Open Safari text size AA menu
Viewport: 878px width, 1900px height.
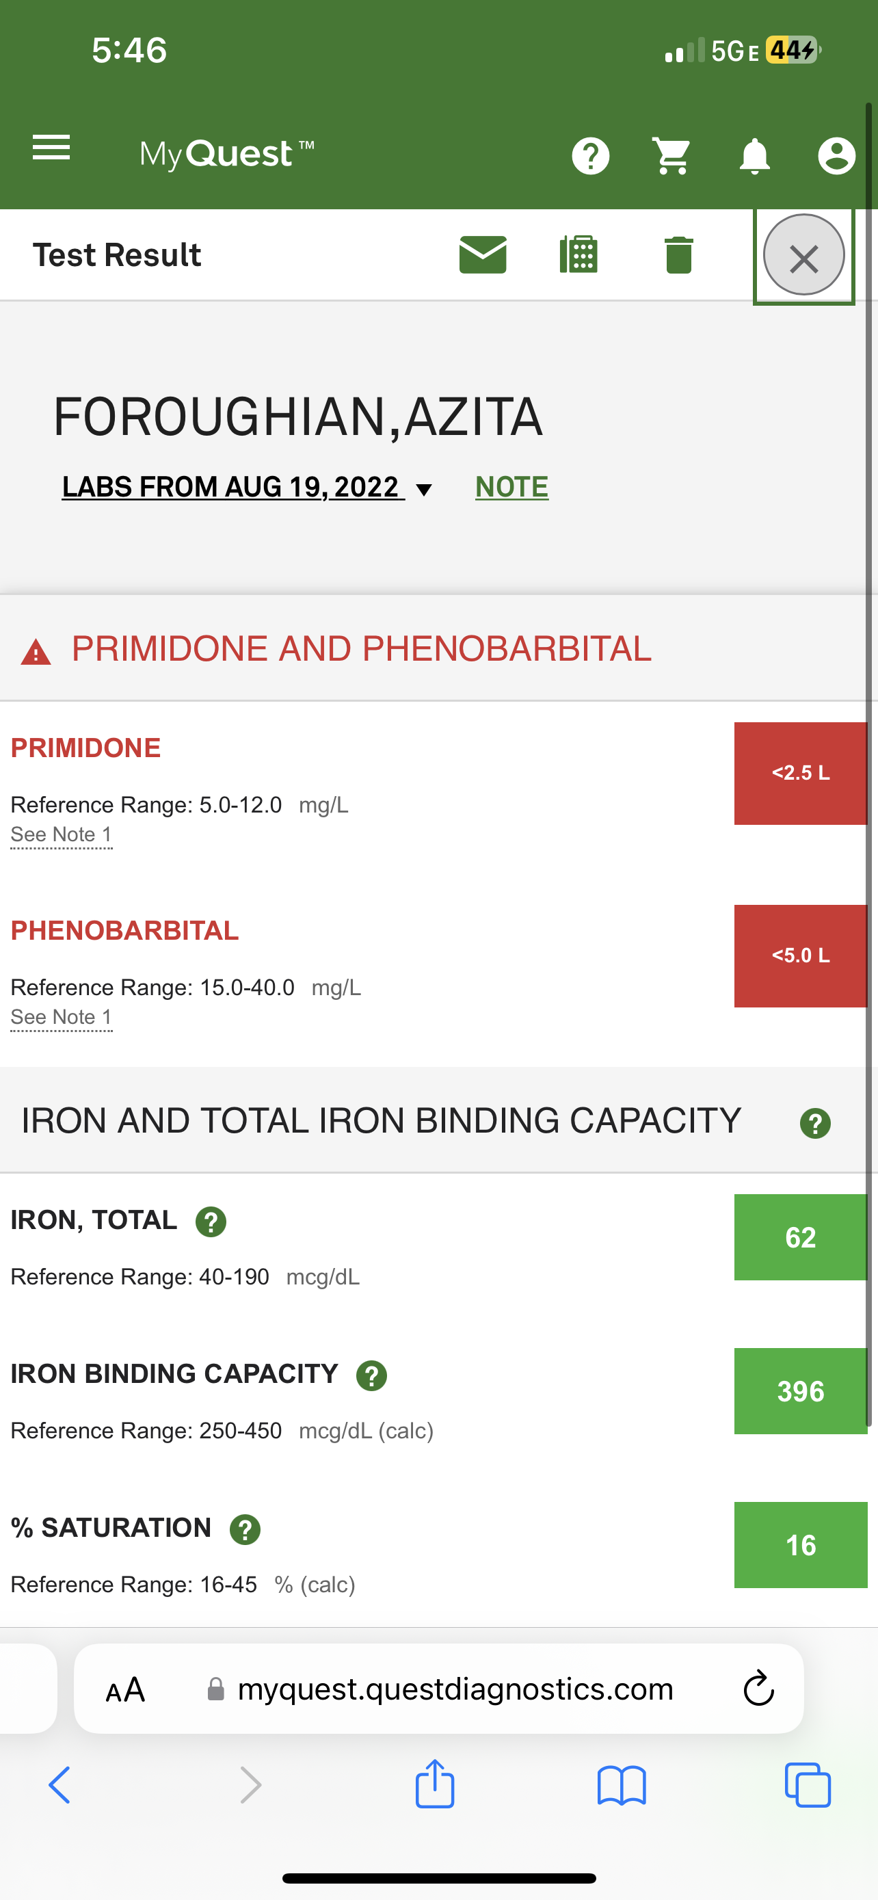pos(125,1690)
